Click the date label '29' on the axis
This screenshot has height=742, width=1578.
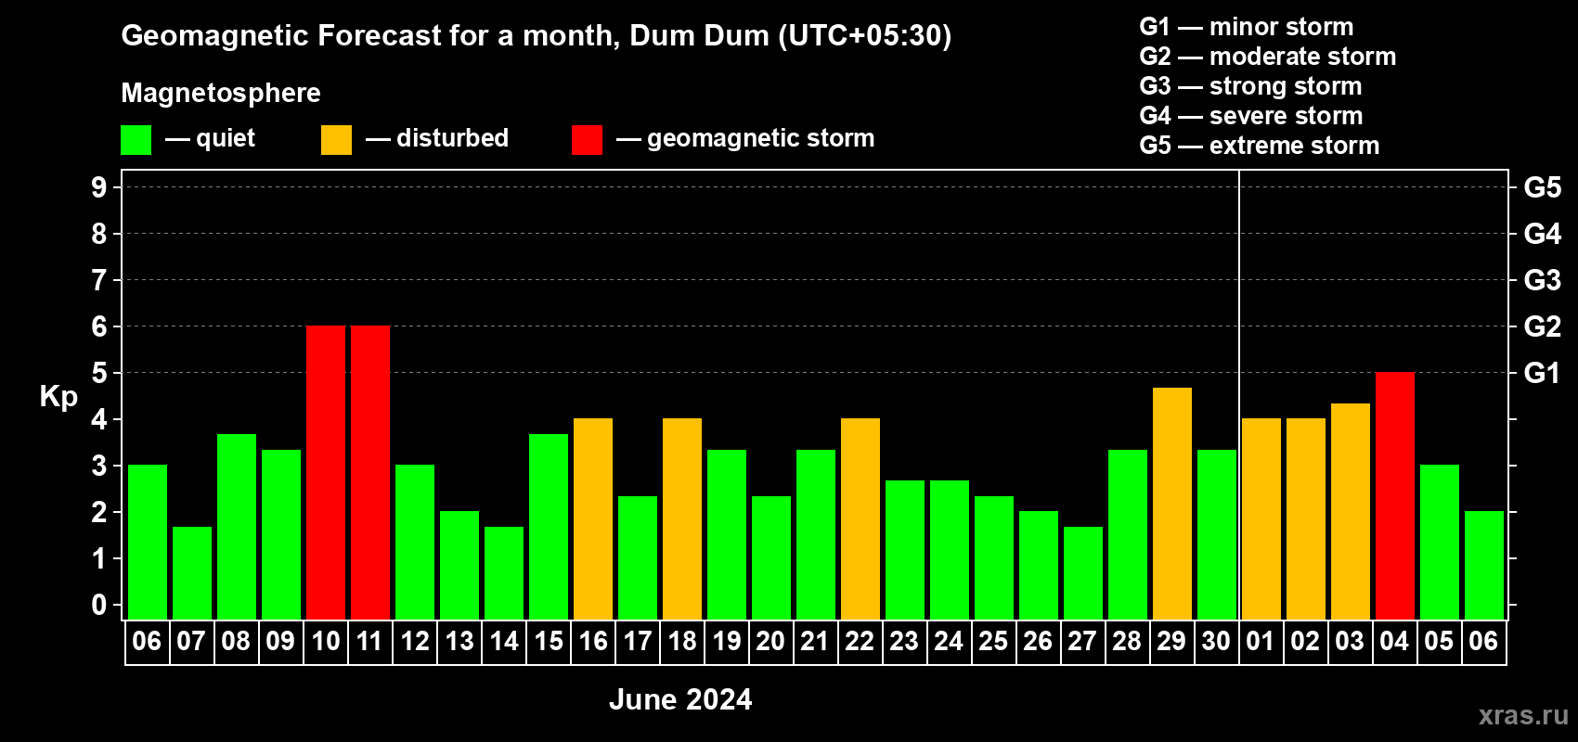[x=1172, y=641]
